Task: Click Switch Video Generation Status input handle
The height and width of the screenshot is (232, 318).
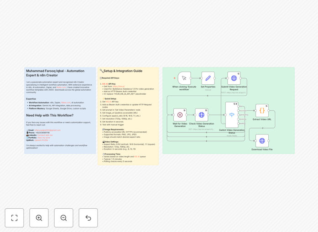Action: (225, 115)
